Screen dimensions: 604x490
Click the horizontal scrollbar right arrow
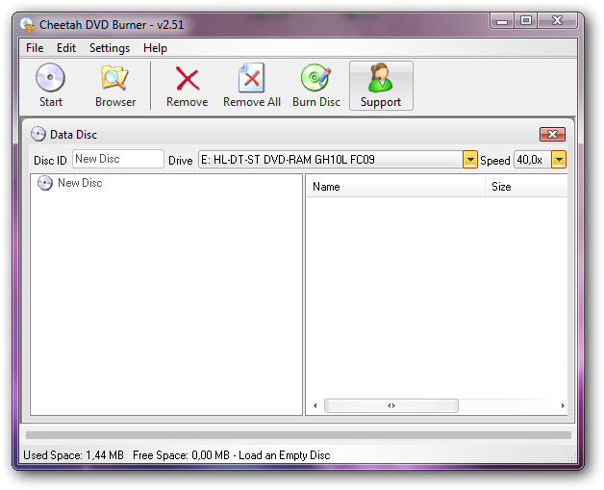(x=563, y=405)
